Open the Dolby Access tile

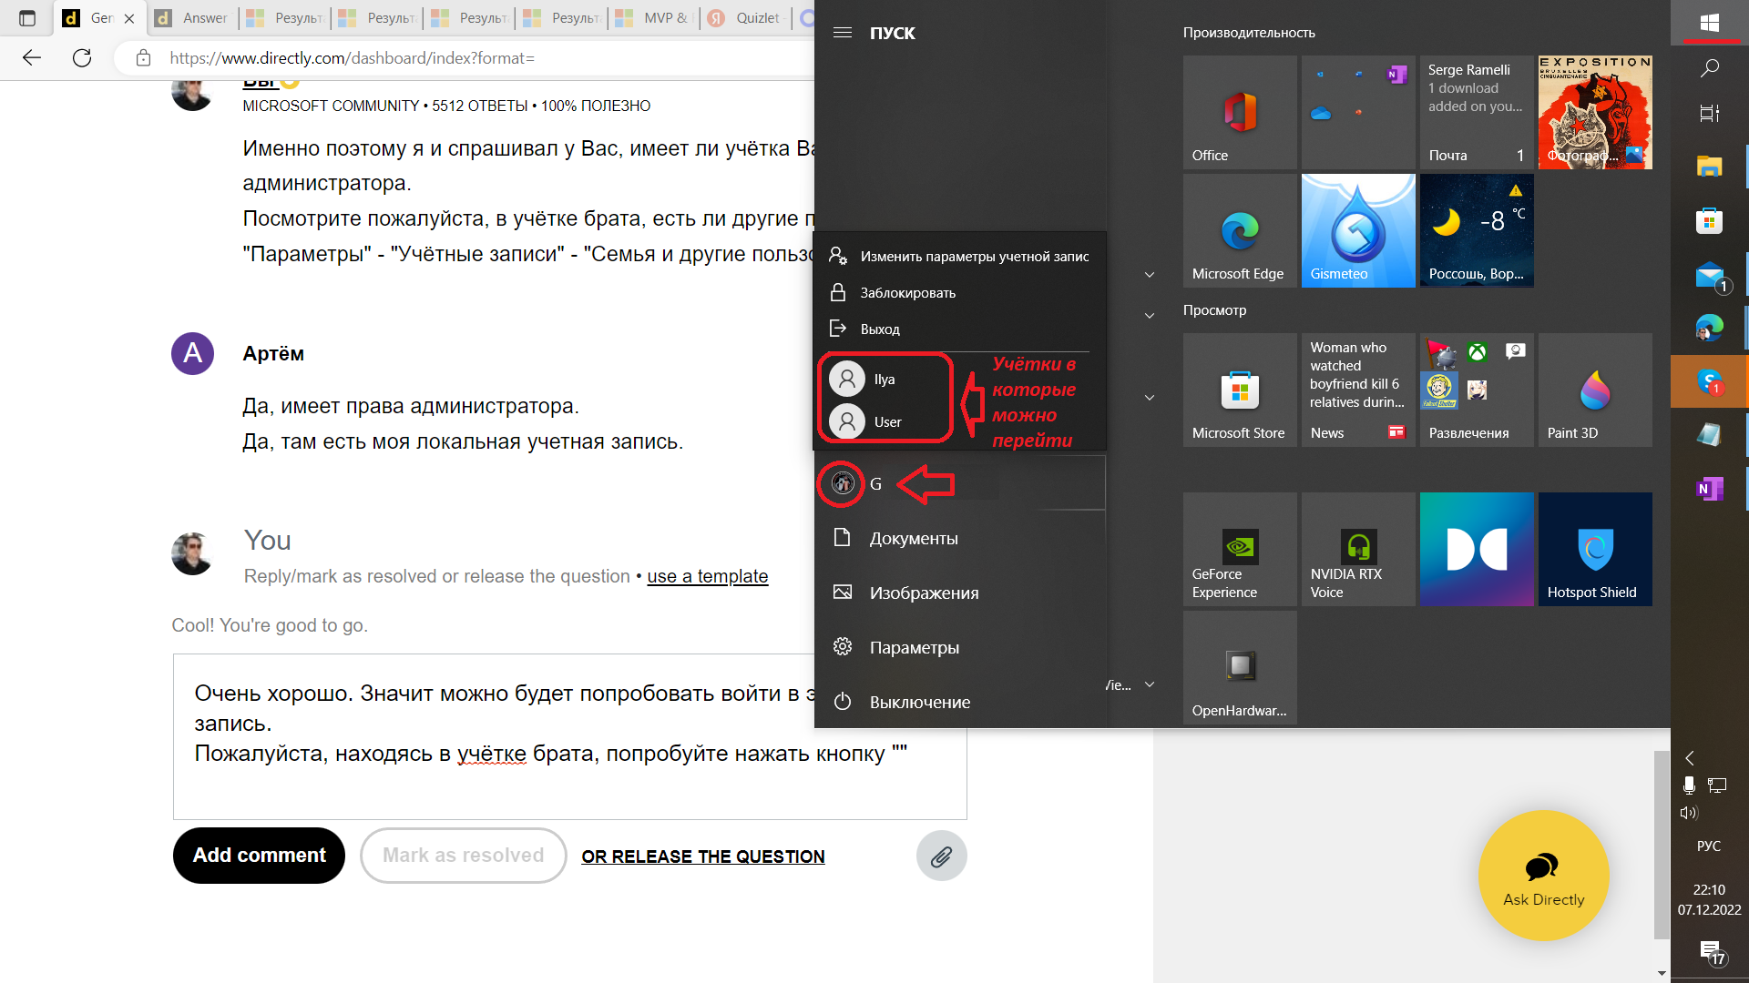coord(1477,549)
